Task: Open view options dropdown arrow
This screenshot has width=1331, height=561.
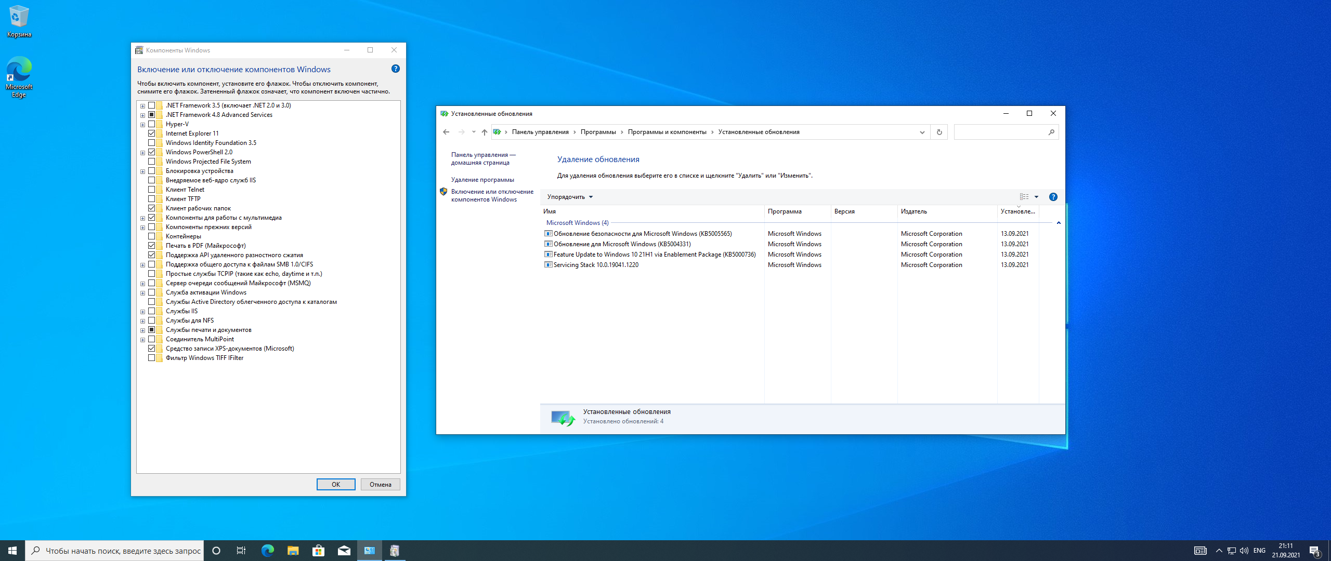Action: (x=1036, y=197)
